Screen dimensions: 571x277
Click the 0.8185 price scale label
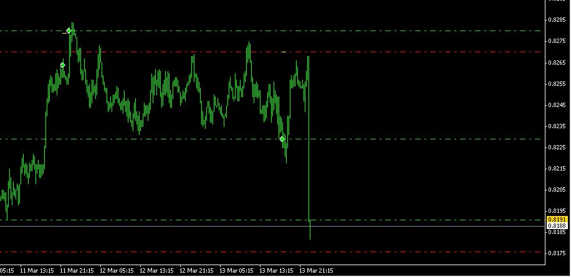click(x=557, y=232)
